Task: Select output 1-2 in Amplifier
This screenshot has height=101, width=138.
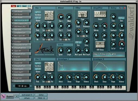Action: 97,13
